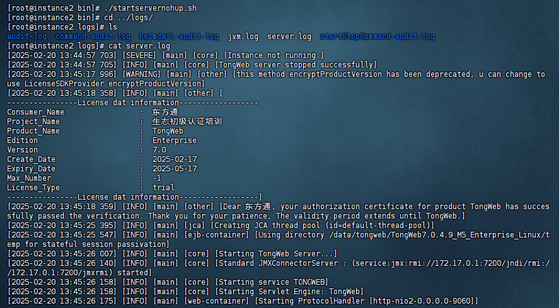
Task: Click the [WARNING] log level tag
Action: 142,74
